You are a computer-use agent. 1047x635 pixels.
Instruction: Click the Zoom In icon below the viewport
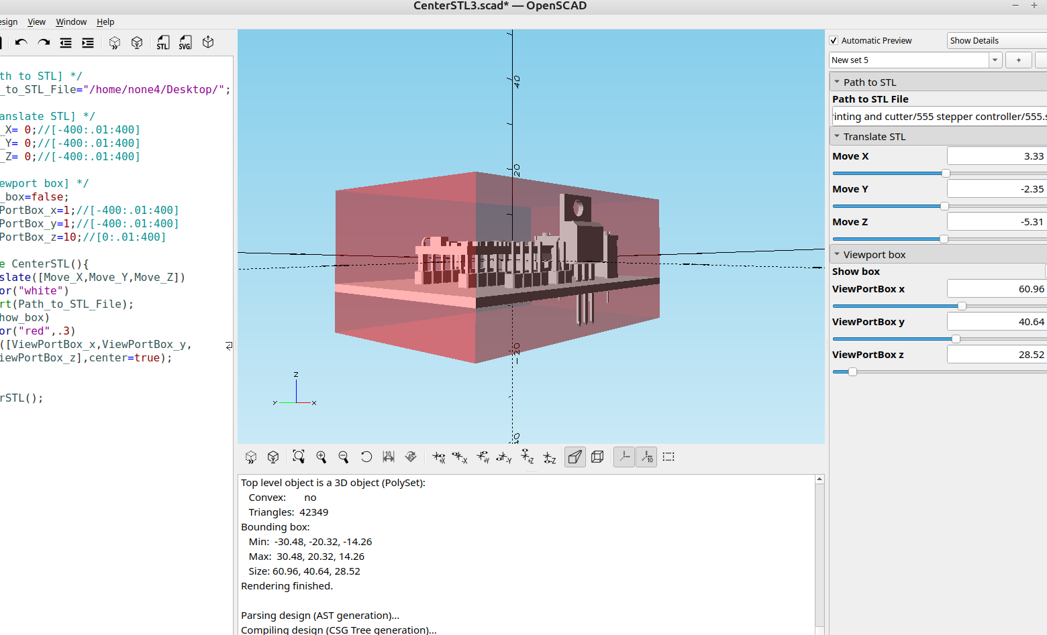[x=321, y=457]
